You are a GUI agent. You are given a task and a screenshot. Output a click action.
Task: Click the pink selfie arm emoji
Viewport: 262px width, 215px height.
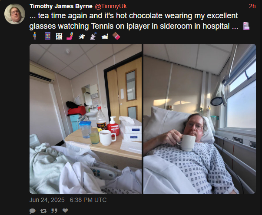pos(70,36)
